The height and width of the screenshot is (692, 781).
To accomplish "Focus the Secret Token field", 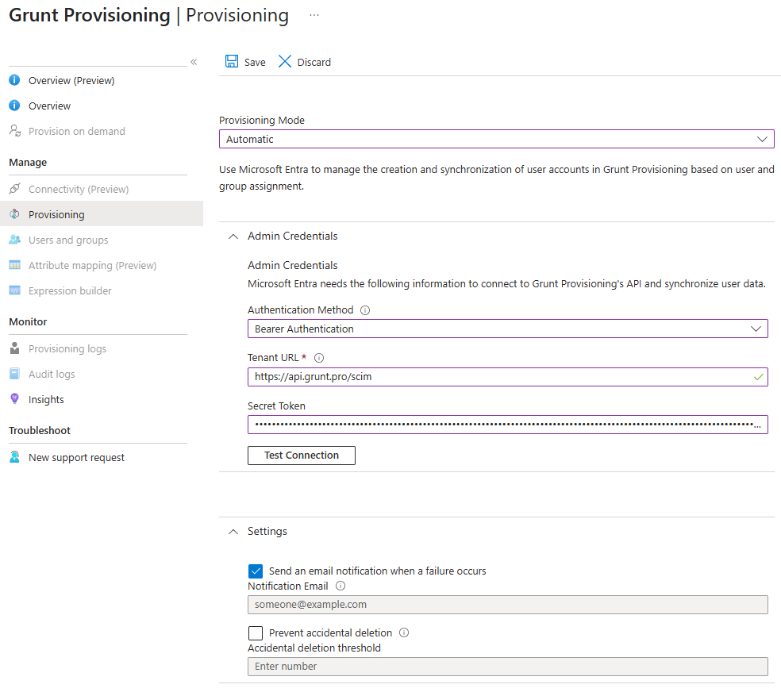I will click(x=507, y=425).
